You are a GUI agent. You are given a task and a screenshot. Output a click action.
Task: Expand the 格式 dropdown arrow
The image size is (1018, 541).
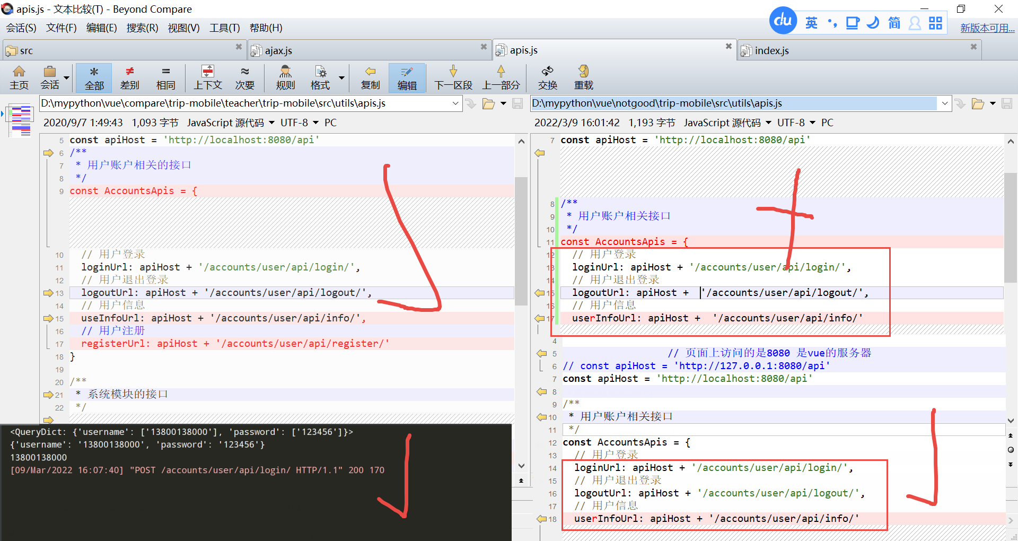(341, 77)
